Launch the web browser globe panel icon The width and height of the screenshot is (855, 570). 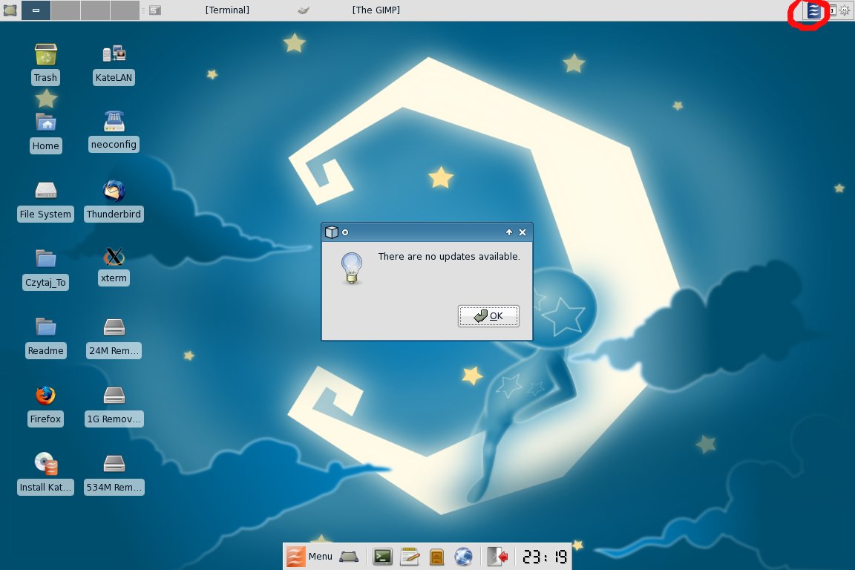463,557
